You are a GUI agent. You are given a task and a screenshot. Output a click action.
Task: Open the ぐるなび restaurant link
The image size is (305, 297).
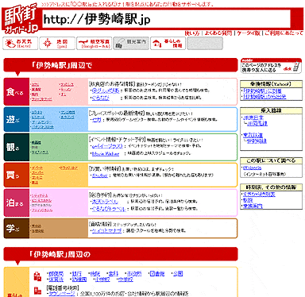tap(100, 98)
